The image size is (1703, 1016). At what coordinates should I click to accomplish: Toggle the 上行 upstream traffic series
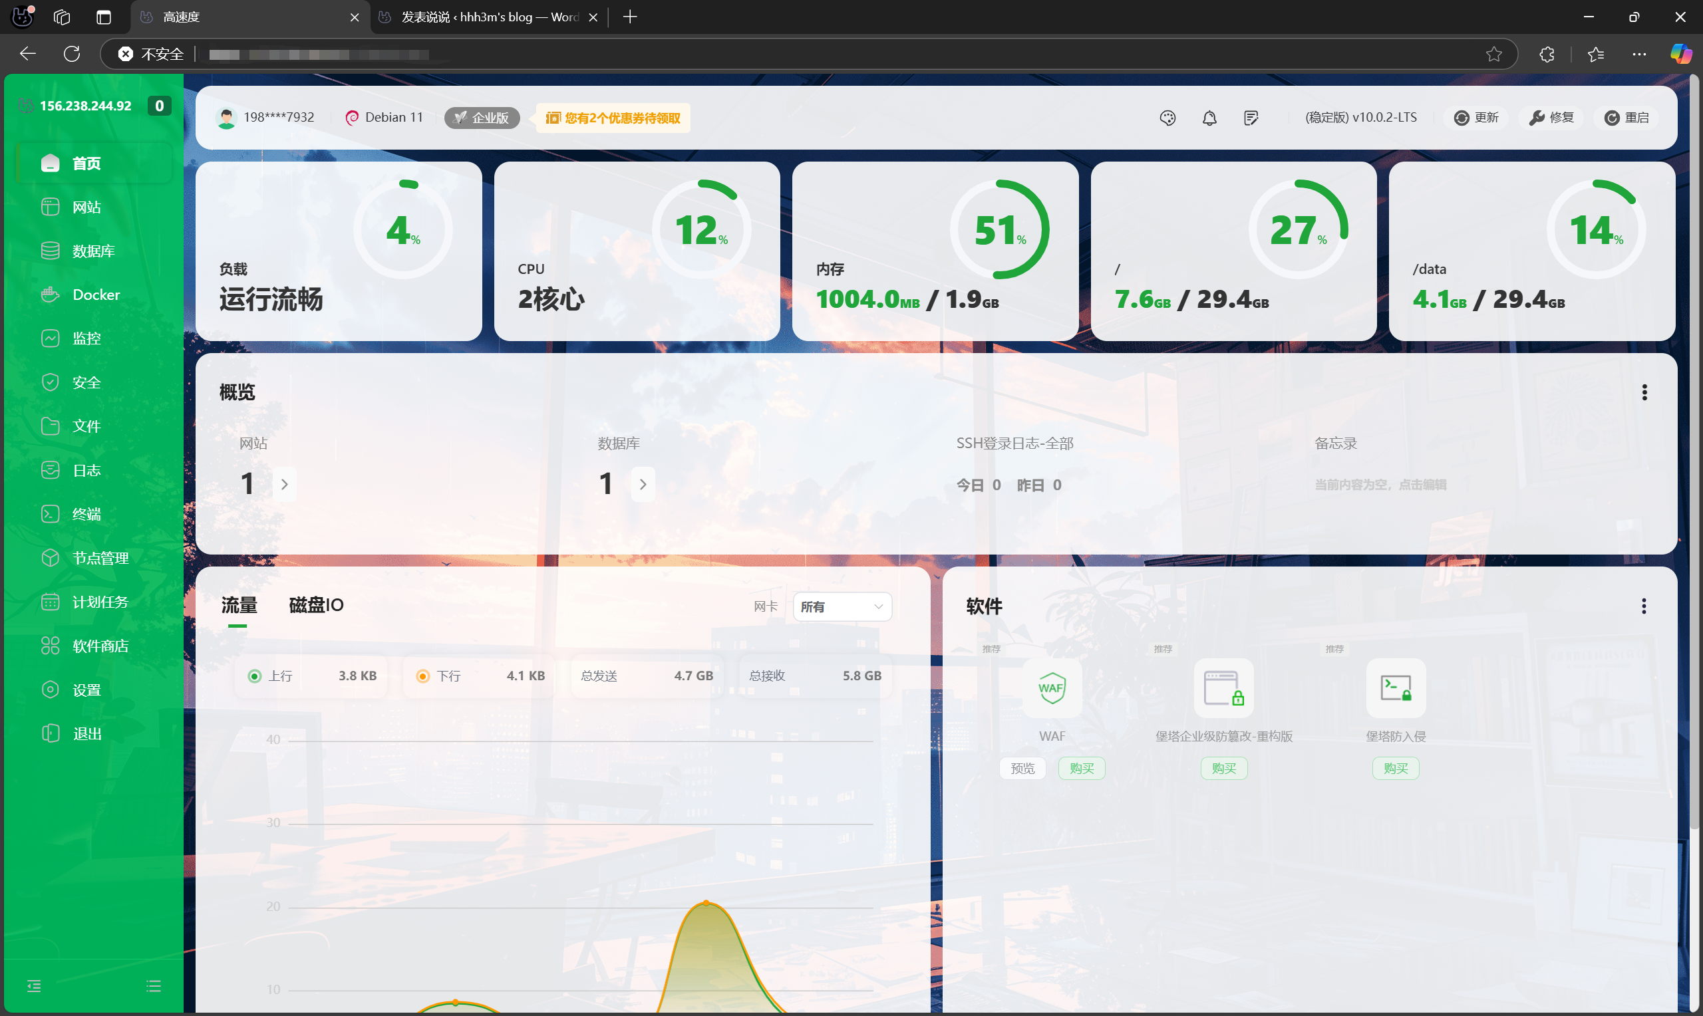255,676
